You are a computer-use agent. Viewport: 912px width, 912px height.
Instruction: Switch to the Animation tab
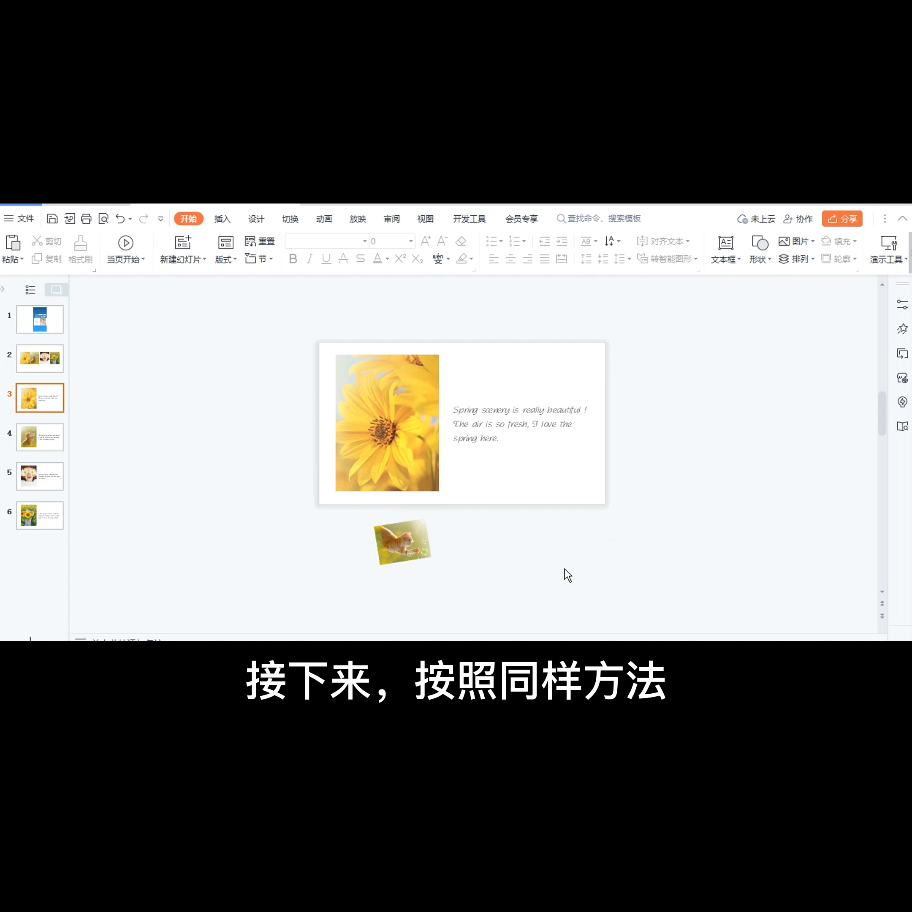(x=324, y=219)
